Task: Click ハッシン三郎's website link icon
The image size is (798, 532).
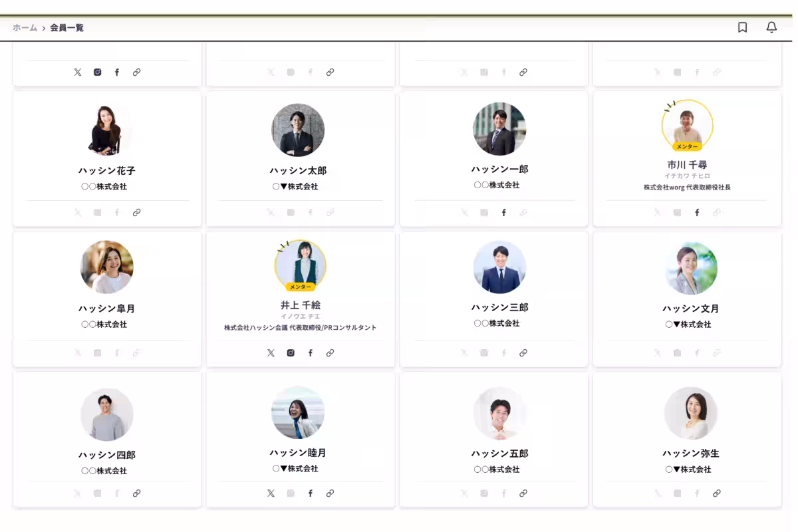Action: click(523, 353)
